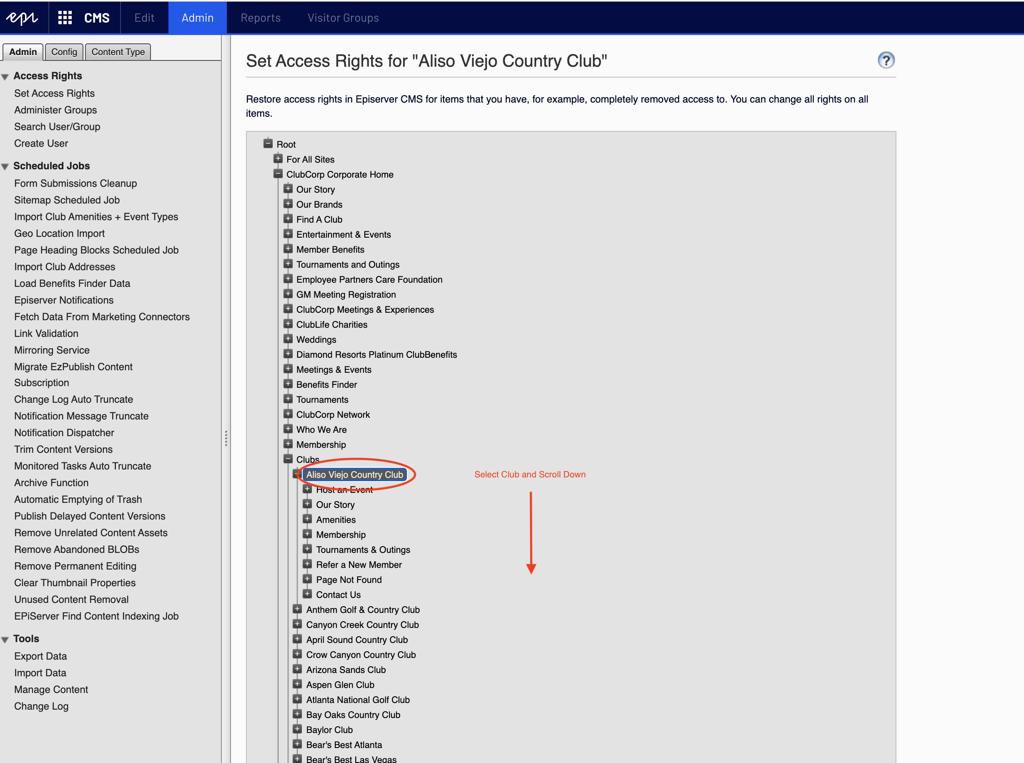Select Crow Canyon Country Club item
The height and width of the screenshot is (763, 1024).
pyautogui.click(x=361, y=655)
